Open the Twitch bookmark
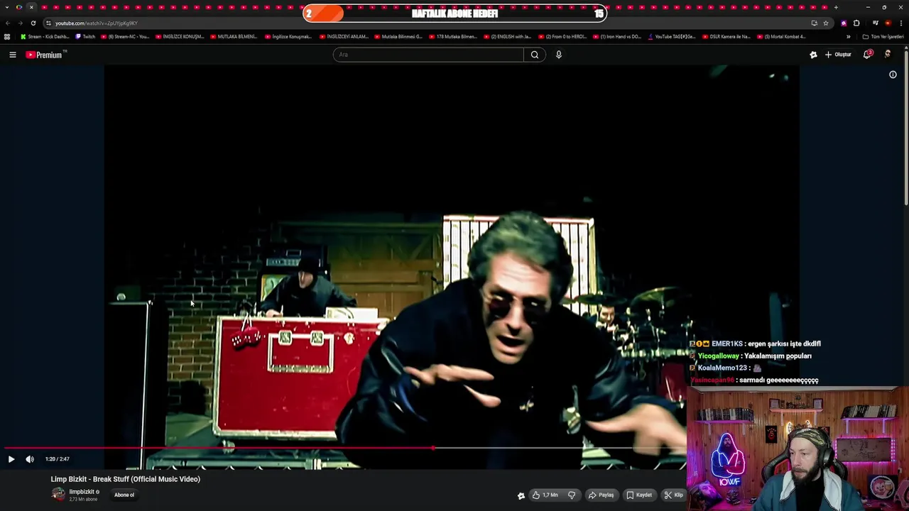 pyautogui.click(x=85, y=37)
